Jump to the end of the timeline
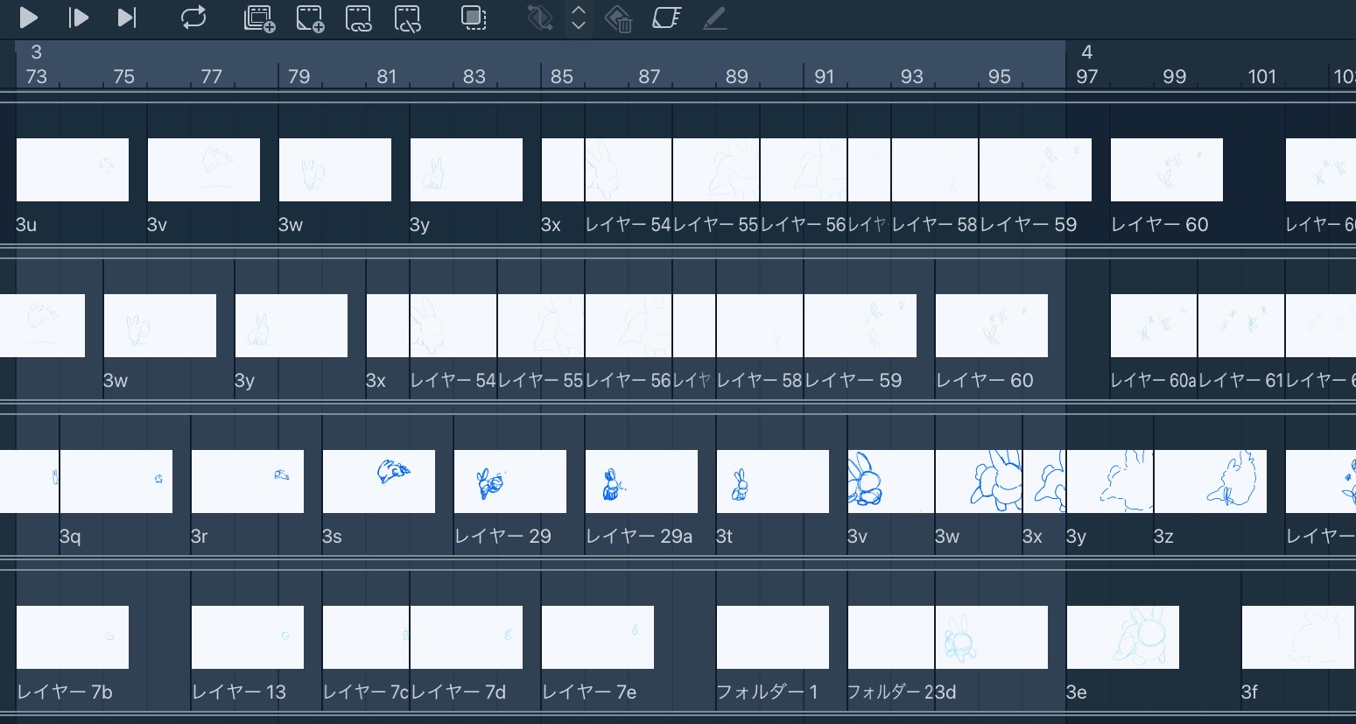1356x724 pixels. pos(127,18)
